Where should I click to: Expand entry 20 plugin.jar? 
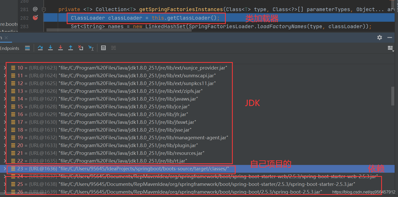pyautogui.click(x=4, y=145)
